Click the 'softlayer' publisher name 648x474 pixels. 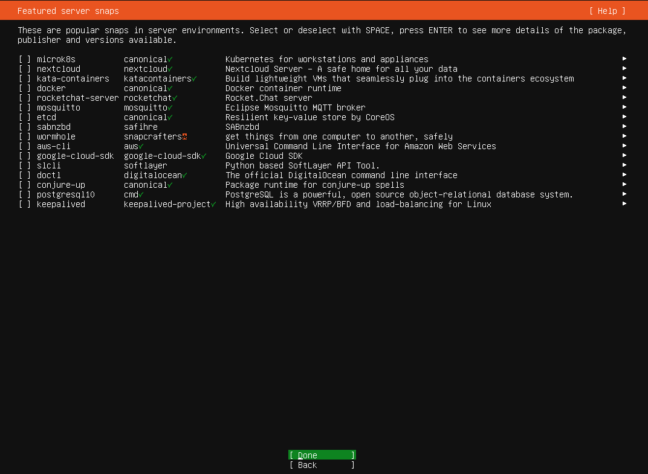[x=146, y=165]
